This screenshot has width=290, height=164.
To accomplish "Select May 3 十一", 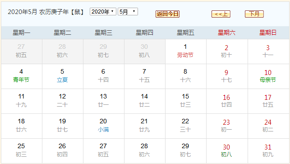I will [268, 52].
